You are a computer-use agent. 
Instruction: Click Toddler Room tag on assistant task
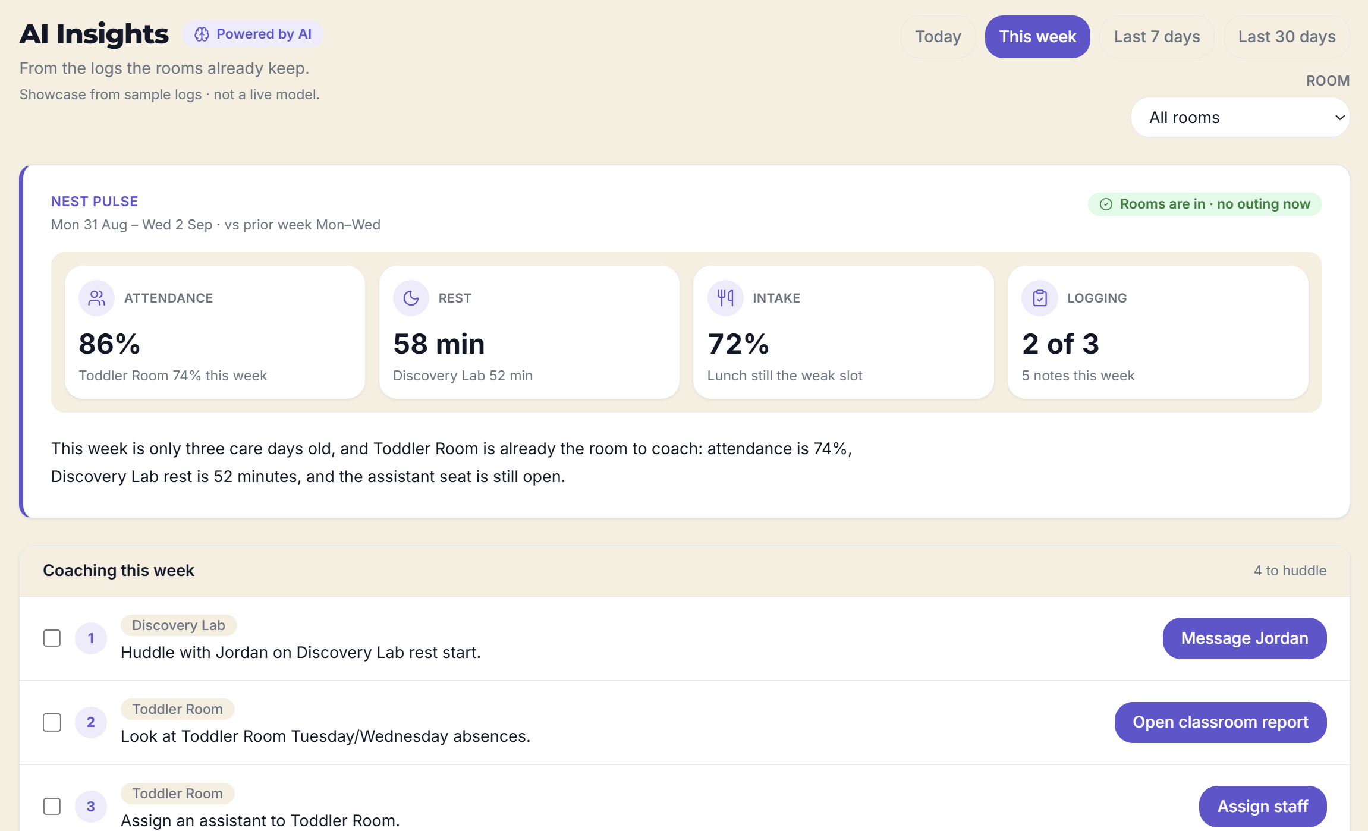[x=177, y=794]
